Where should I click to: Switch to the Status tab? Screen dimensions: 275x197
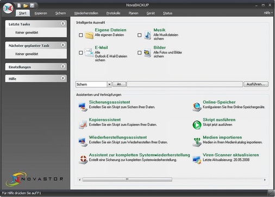click(x=167, y=13)
